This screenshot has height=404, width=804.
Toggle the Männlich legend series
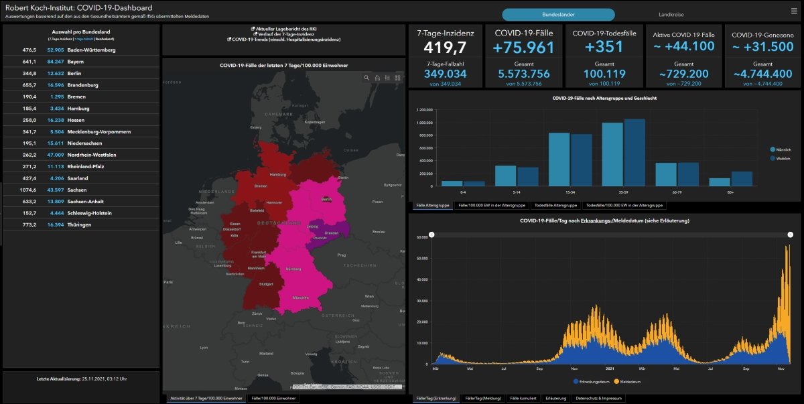[x=773, y=149]
